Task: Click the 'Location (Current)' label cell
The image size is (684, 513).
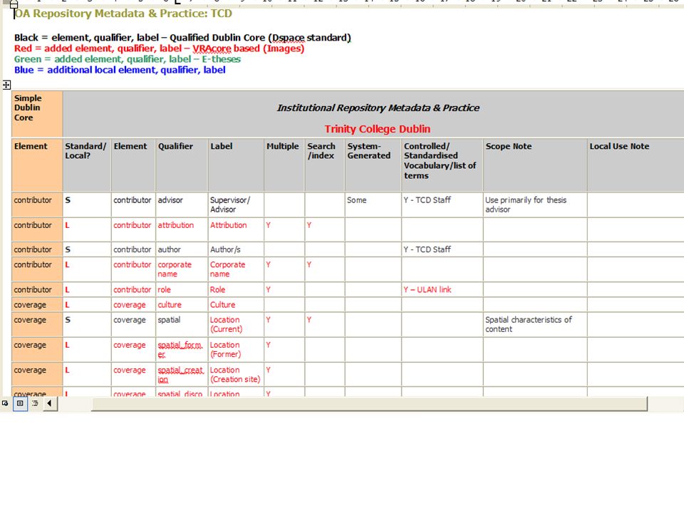Action: 236,324
